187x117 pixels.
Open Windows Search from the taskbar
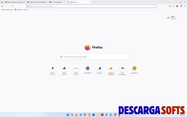(x=72, y=115)
